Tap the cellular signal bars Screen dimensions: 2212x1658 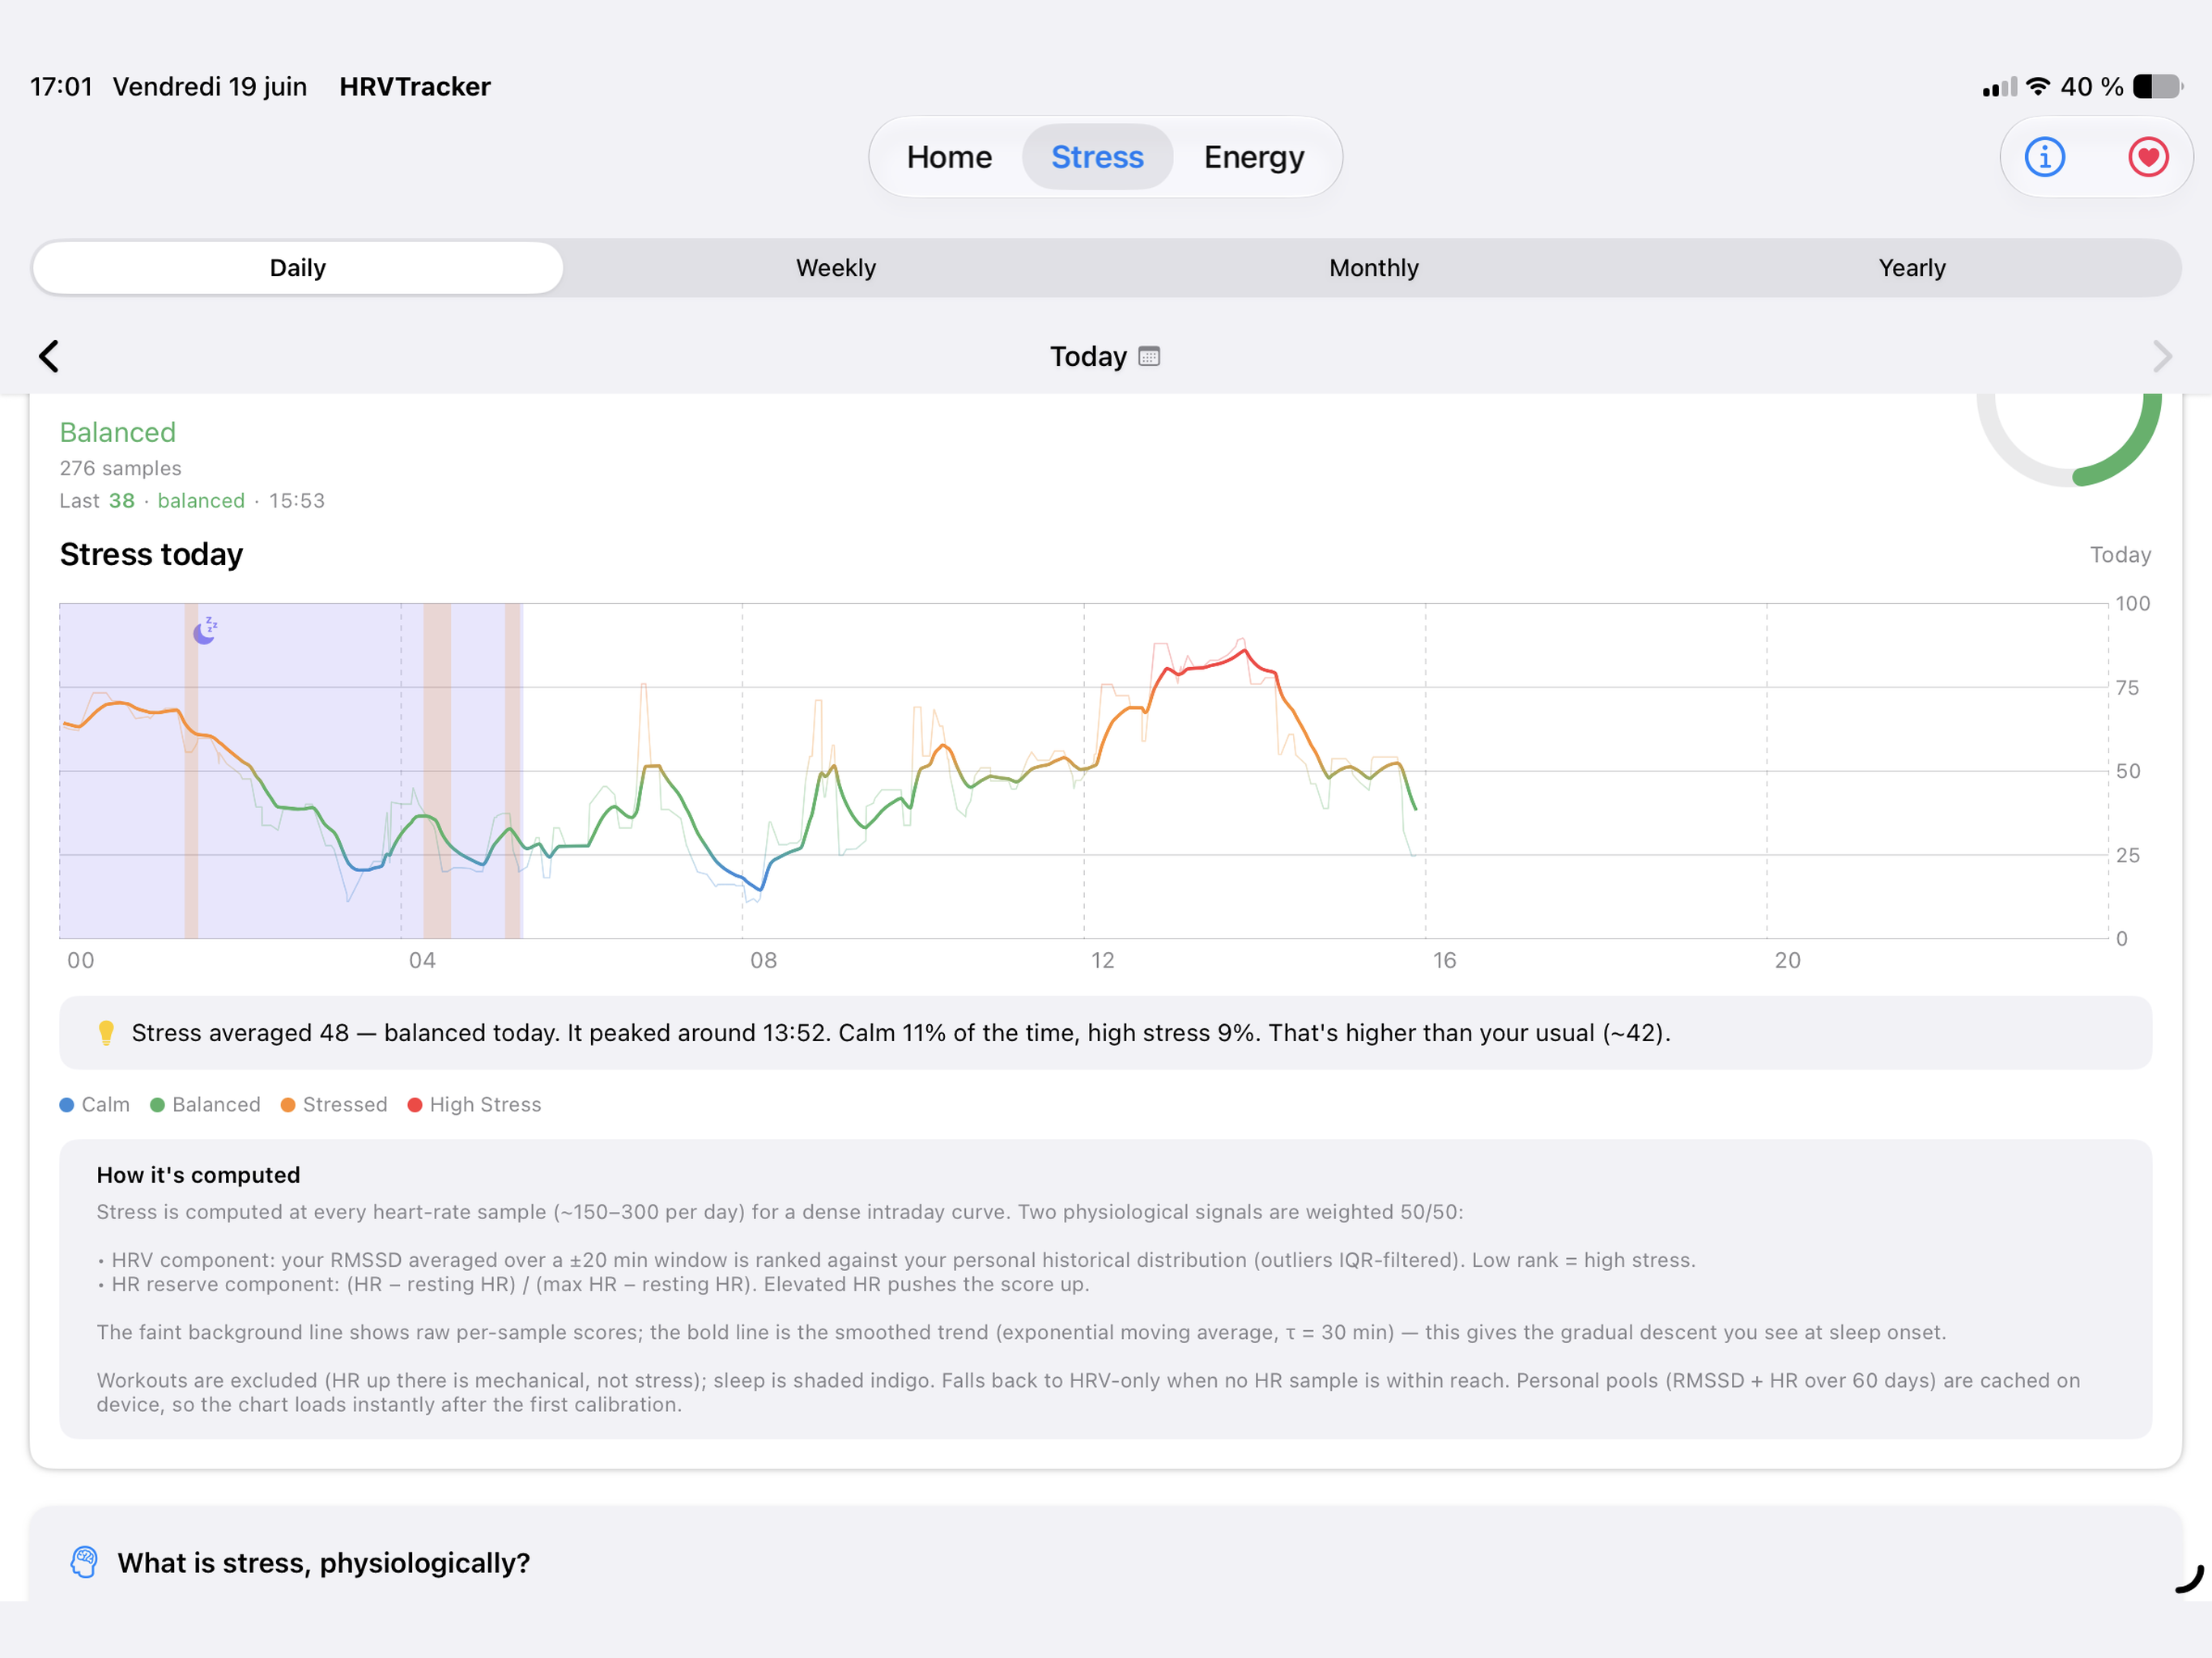pos(1999,87)
